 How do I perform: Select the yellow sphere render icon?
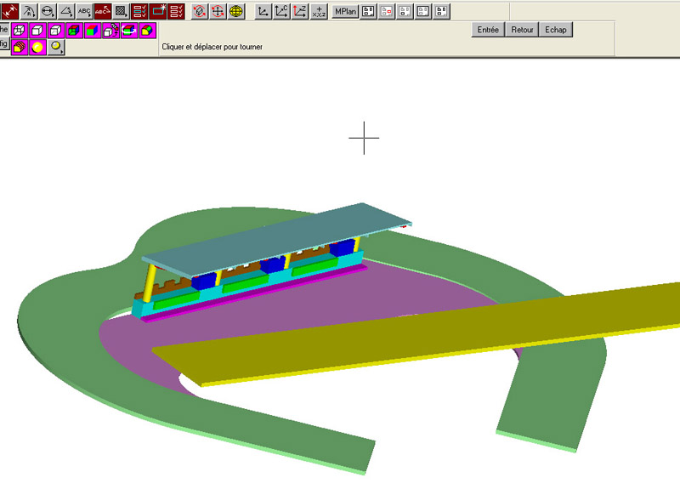[37, 48]
